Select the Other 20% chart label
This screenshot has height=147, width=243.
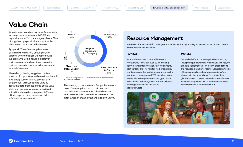point(71,36)
